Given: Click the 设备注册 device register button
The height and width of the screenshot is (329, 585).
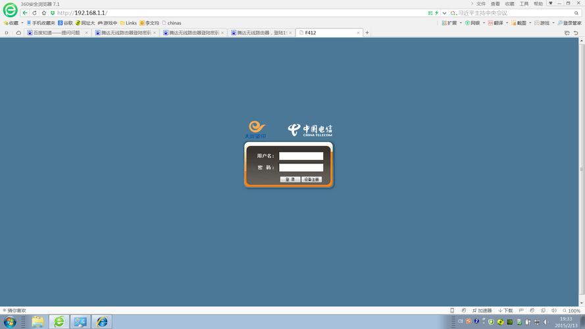Looking at the screenshot, I should tap(311, 179).
